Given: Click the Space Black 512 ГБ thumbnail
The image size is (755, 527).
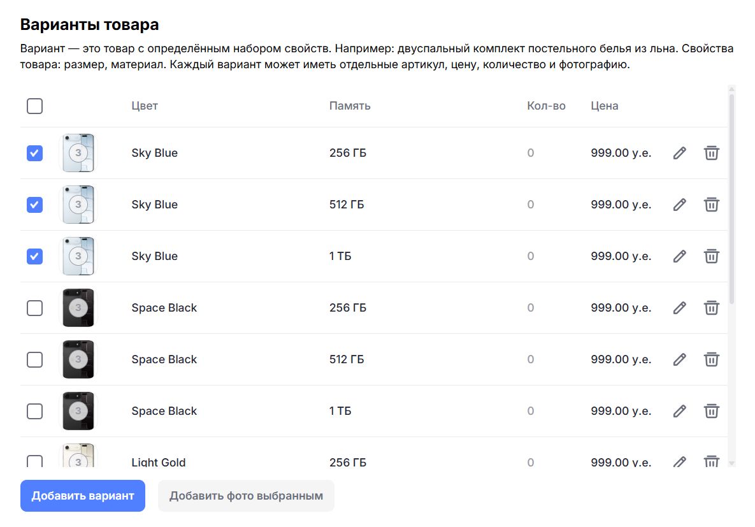Looking at the screenshot, I should (78, 359).
